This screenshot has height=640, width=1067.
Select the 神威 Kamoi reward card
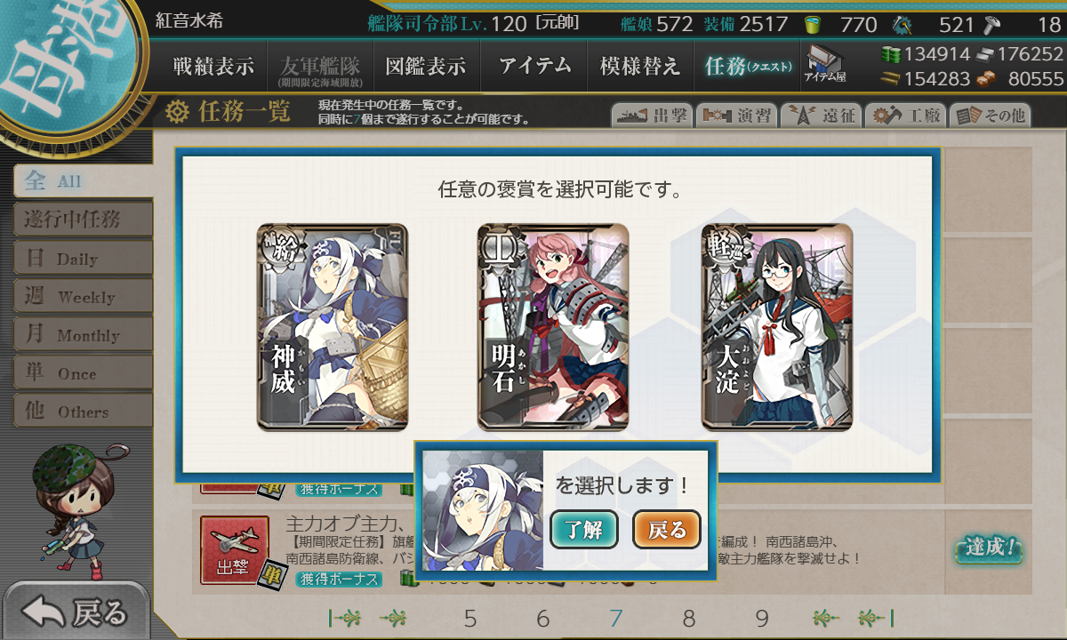[x=333, y=328]
